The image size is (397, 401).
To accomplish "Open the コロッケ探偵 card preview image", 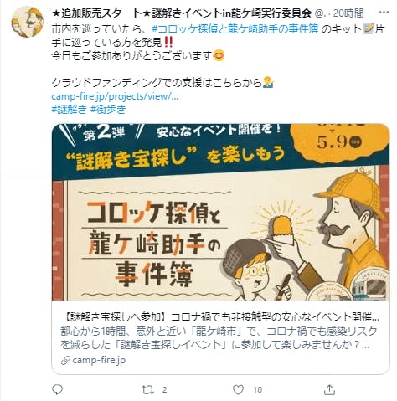I will pyautogui.click(x=220, y=212).
